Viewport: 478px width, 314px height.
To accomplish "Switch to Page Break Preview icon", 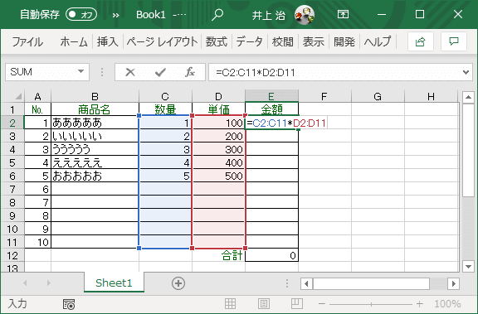I will click(x=297, y=304).
